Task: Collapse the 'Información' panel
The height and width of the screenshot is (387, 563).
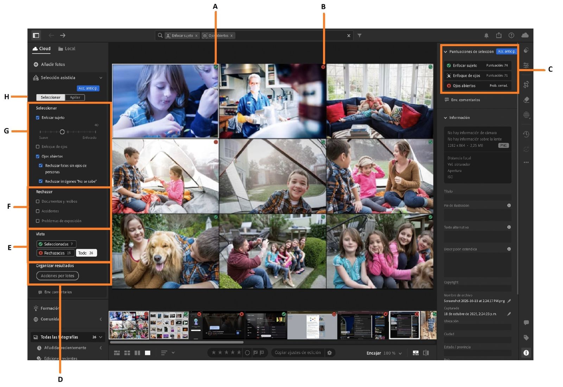Action: [x=446, y=118]
